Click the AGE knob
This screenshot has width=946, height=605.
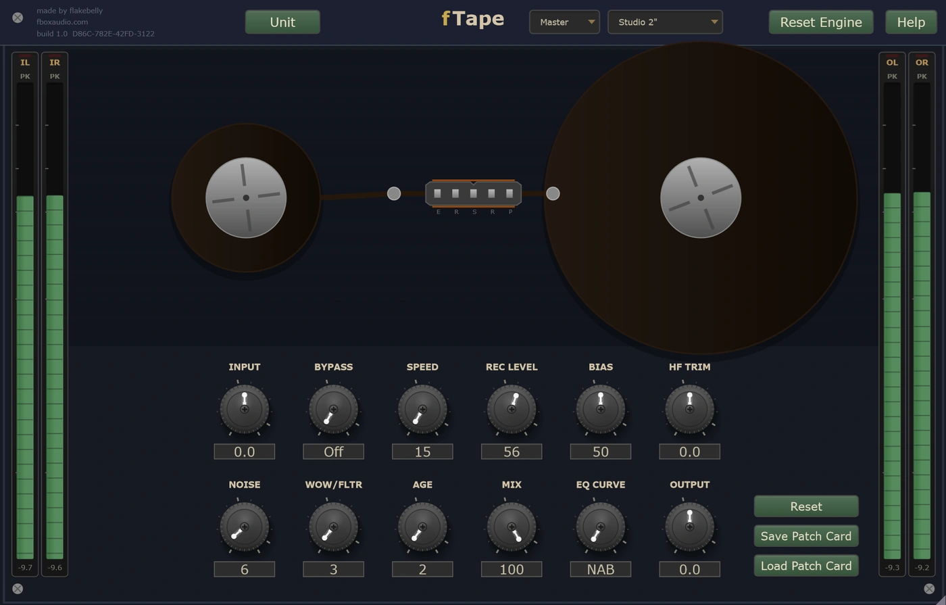click(422, 527)
